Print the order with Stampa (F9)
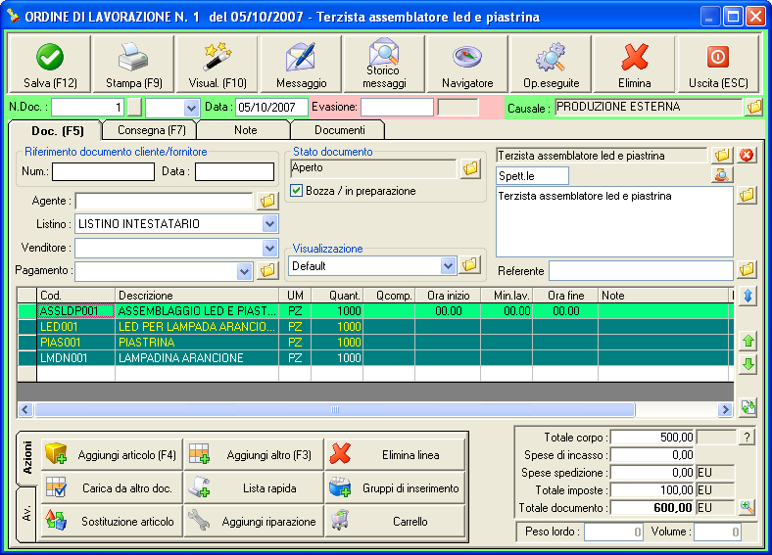The image size is (772, 555). coord(133,65)
